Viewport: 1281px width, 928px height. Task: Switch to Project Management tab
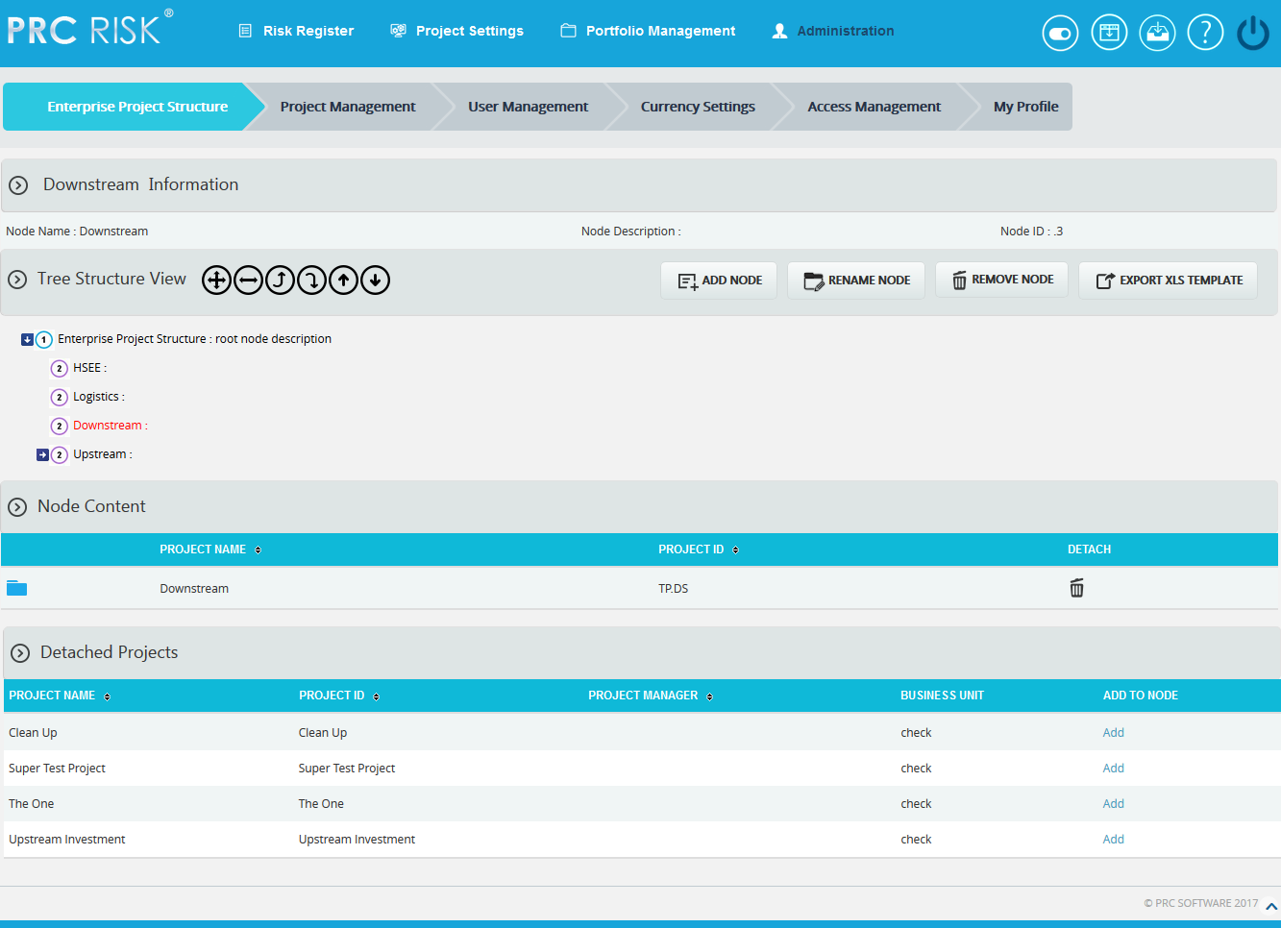pyautogui.click(x=348, y=107)
